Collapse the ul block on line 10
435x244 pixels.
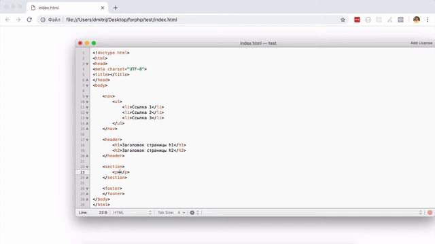[x=87, y=102]
